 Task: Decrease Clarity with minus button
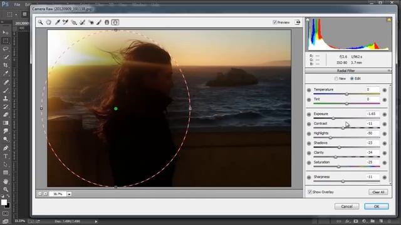coord(309,153)
